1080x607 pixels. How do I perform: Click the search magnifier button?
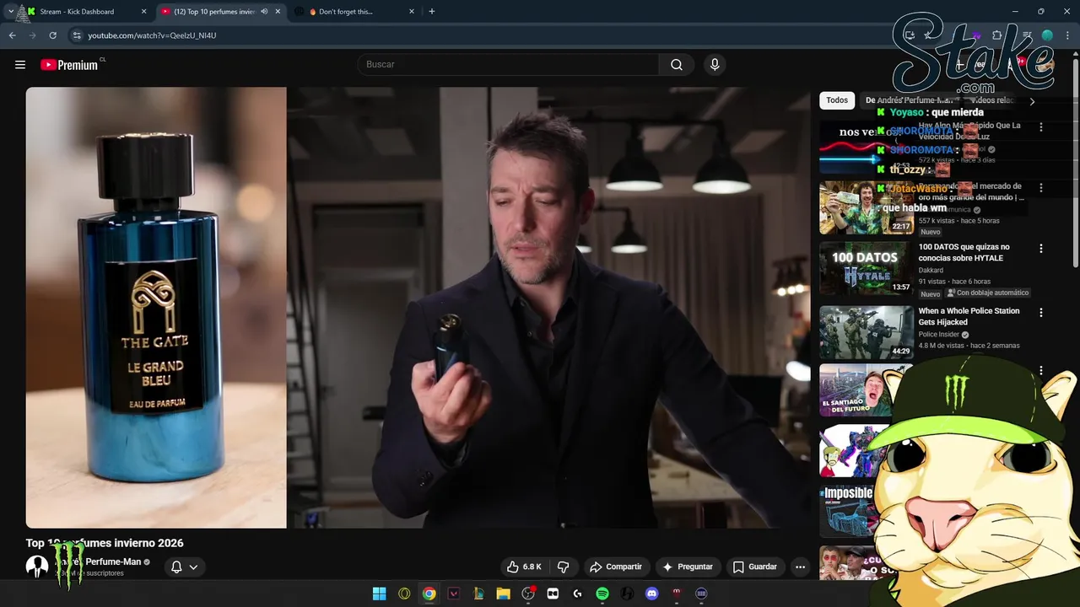tap(677, 65)
